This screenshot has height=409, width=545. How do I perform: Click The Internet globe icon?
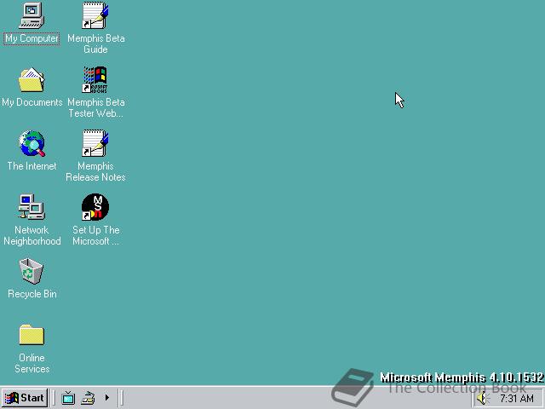(32, 144)
